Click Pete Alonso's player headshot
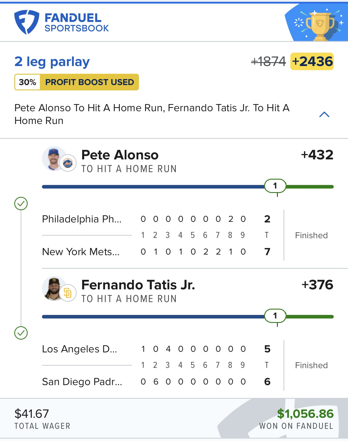Image resolution: width=348 pixels, height=441 pixels. point(53,158)
